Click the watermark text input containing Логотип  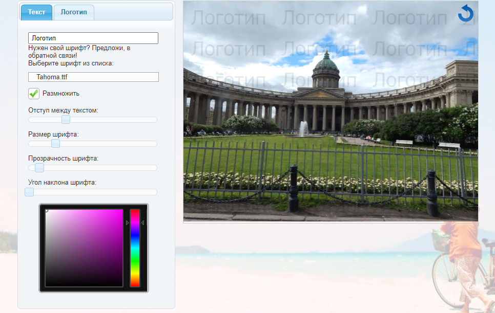[x=93, y=38]
